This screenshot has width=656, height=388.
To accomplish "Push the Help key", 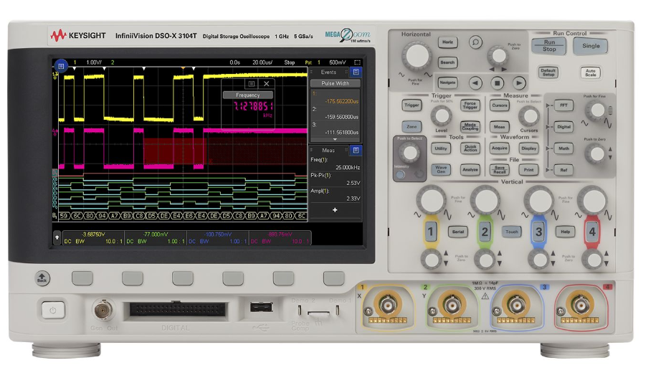I will (565, 232).
